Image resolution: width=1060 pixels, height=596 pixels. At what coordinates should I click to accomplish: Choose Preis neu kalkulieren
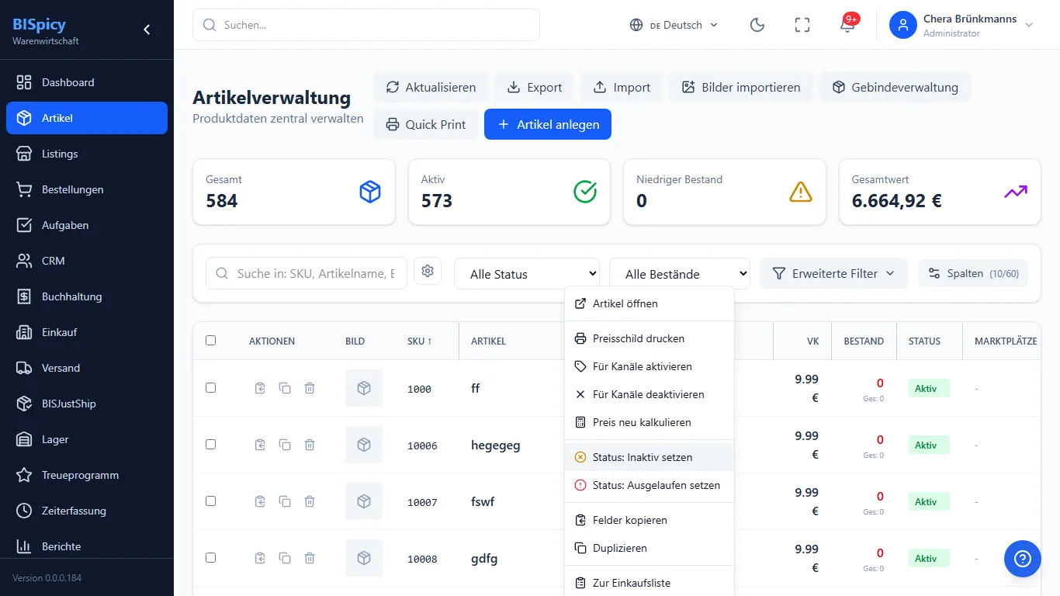click(x=650, y=422)
